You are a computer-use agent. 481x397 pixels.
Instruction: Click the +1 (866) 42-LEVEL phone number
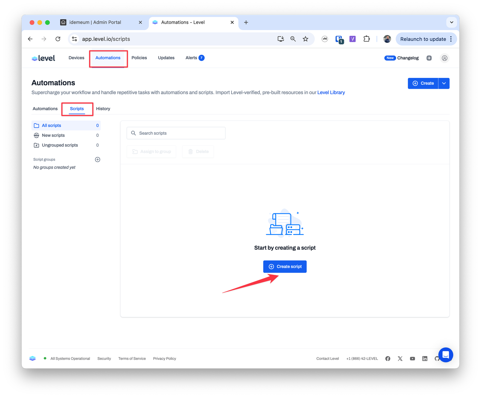pyautogui.click(x=362, y=359)
